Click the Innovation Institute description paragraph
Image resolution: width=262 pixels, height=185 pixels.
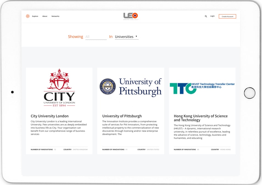pos(130,128)
